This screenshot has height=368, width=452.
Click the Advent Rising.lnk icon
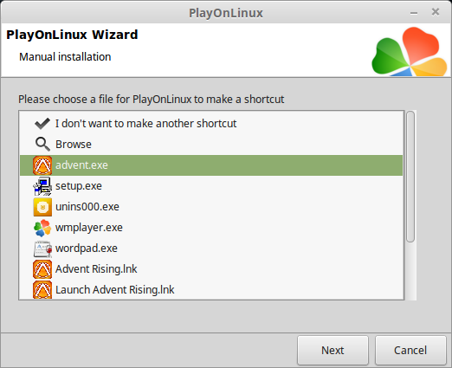tap(42, 269)
